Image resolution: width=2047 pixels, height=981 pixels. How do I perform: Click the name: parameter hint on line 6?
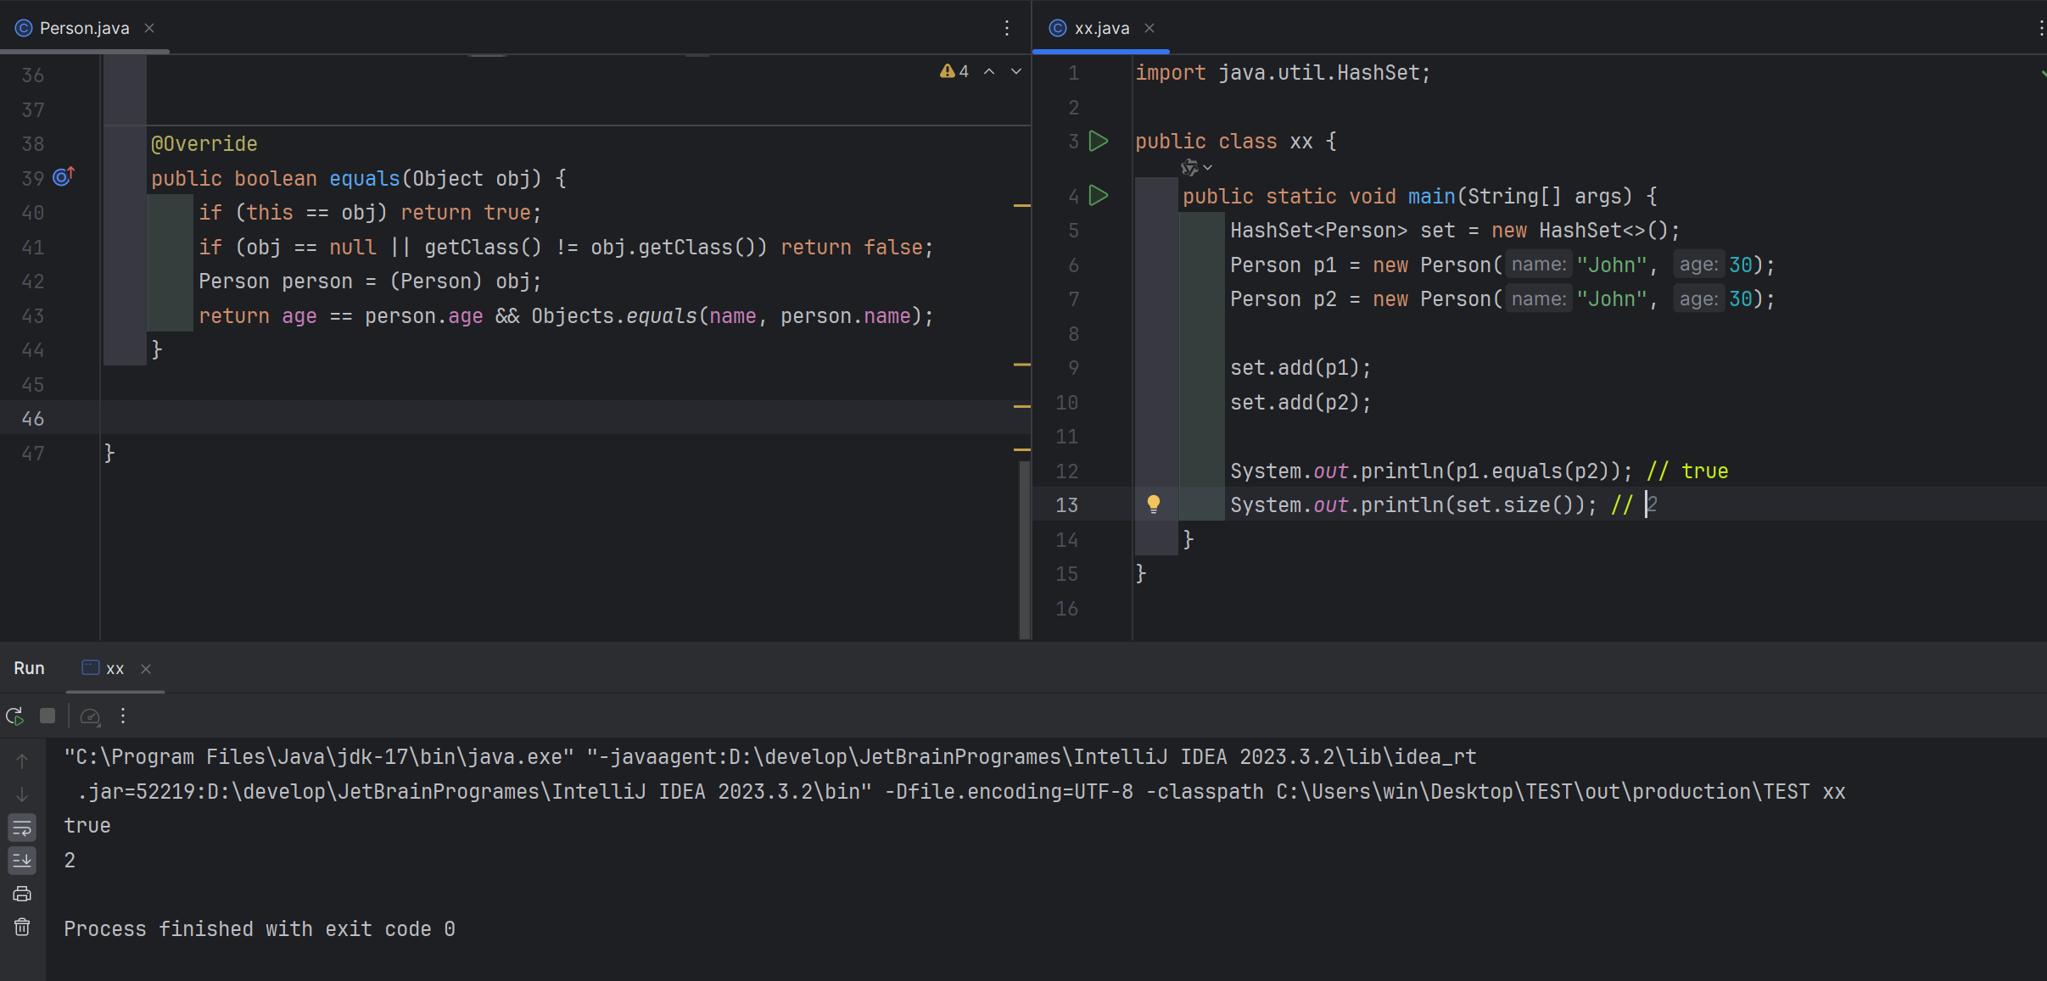pyautogui.click(x=1539, y=265)
